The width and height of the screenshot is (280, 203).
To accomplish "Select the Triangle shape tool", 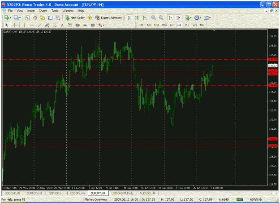I will pos(85,25).
